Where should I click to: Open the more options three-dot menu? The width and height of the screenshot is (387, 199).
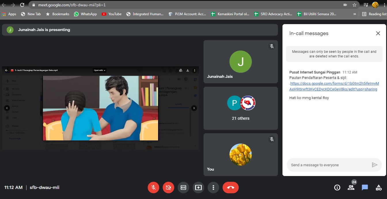pos(213,188)
